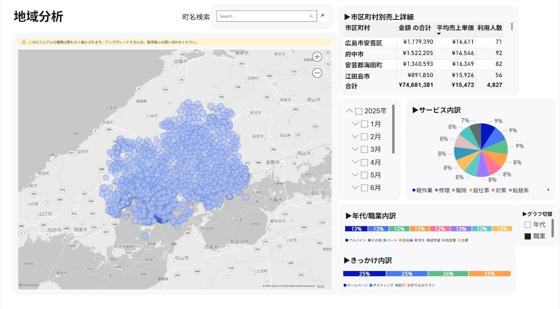The width and height of the screenshot is (560, 309).
Task: Zoom in on the map with plus button
Action: 317,57
